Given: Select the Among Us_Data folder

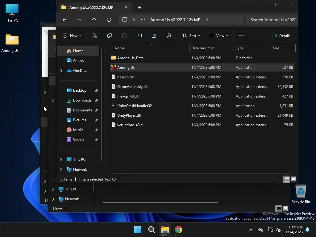Looking at the screenshot, I should pos(202,58).
